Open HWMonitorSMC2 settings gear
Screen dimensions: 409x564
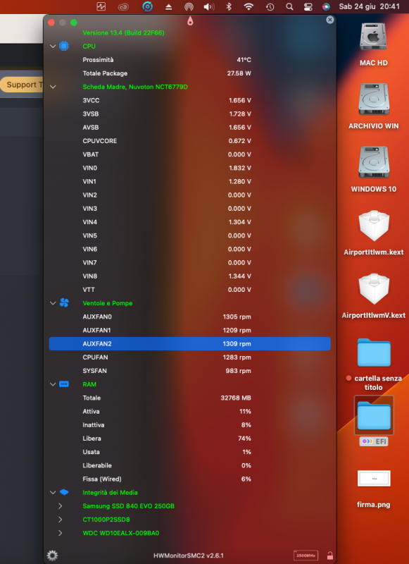(x=52, y=556)
